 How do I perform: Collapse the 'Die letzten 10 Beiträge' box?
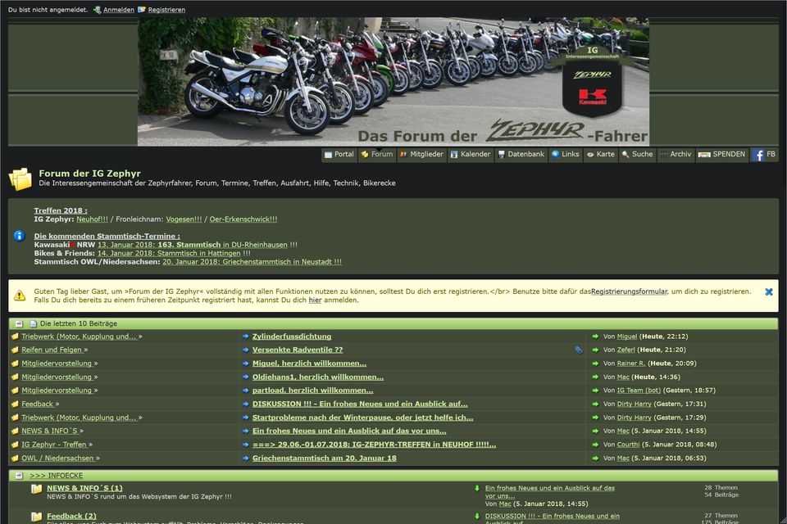point(19,324)
